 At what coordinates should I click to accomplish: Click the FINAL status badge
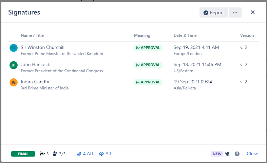pos(23,154)
